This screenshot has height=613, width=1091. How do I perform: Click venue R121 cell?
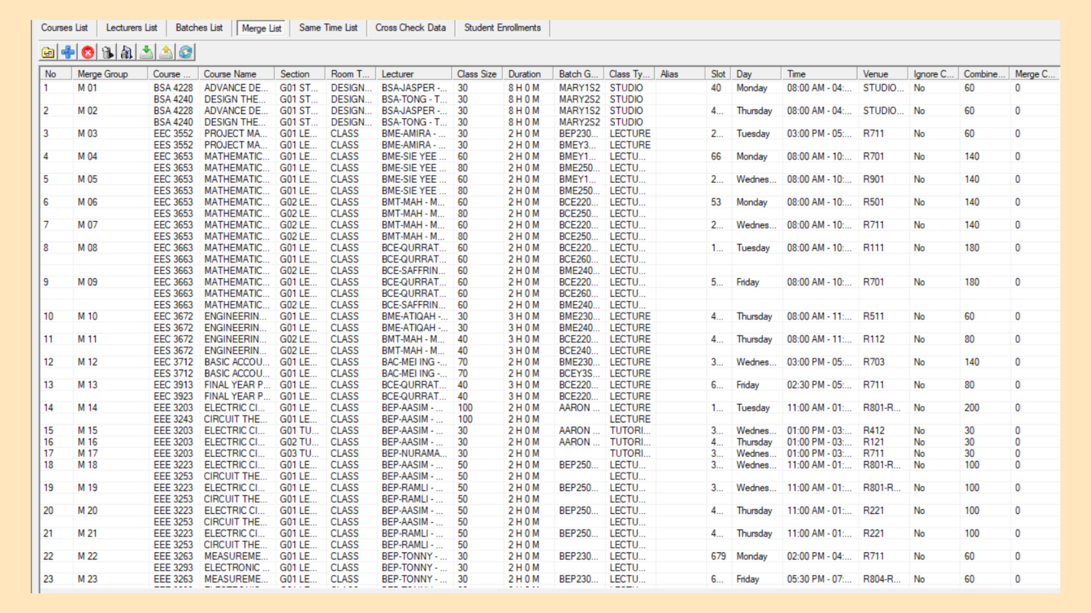pyautogui.click(x=873, y=442)
